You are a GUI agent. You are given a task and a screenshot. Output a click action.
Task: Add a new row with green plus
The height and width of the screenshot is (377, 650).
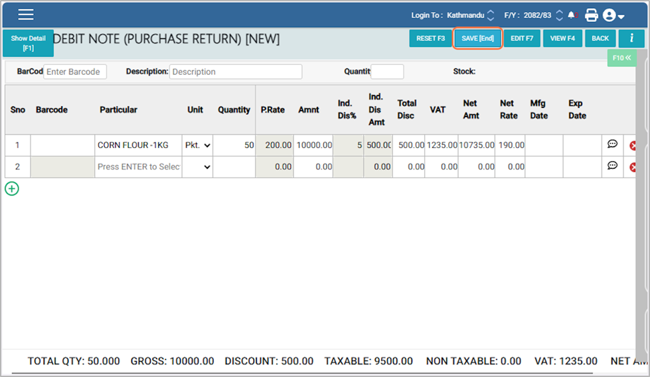pyautogui.click(x=11, y=189)
